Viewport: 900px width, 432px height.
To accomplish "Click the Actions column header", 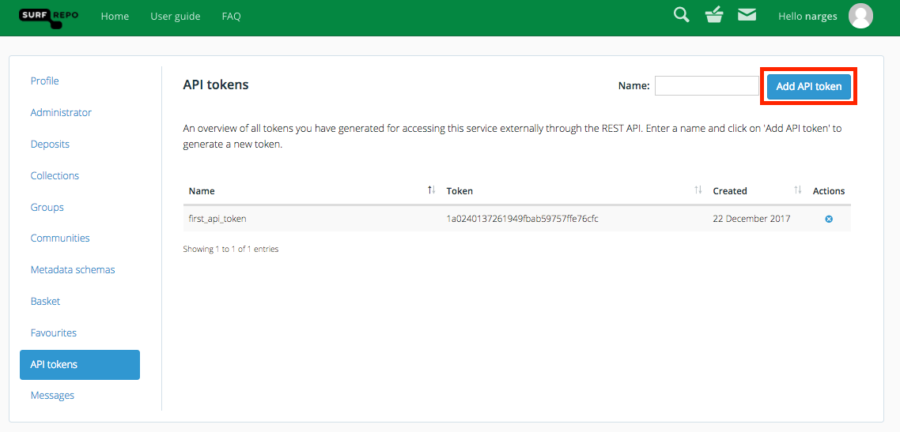I will (x=829, y=191).
